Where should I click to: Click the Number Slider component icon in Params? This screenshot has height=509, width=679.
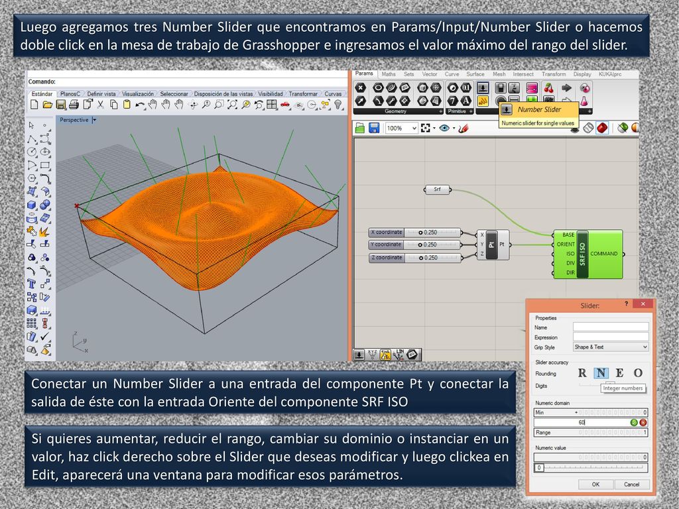tap(483, 87)
